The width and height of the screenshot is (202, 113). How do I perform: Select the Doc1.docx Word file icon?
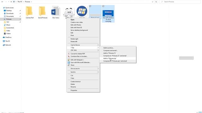click(x=56, y=11)
